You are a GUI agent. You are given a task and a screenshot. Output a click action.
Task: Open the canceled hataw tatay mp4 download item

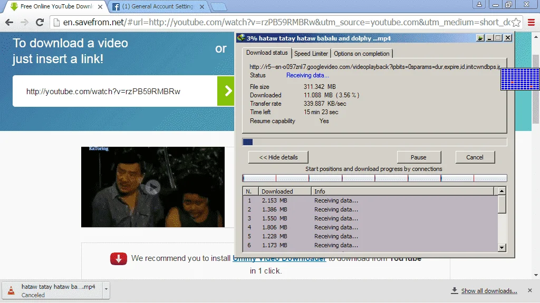tap(53, 290)
